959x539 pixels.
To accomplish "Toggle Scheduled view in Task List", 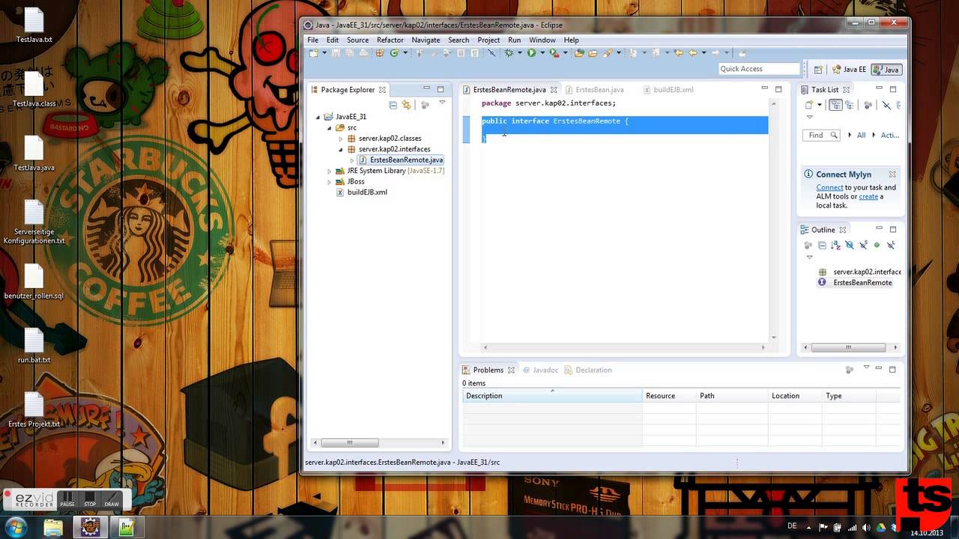I will tap(850, 105).
